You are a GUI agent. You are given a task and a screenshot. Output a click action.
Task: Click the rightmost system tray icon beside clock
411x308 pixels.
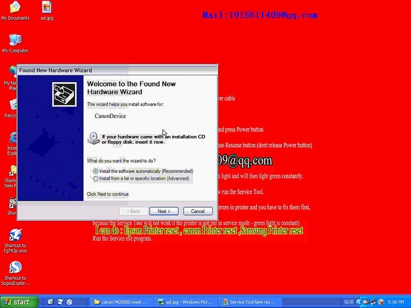click(381, 302)
